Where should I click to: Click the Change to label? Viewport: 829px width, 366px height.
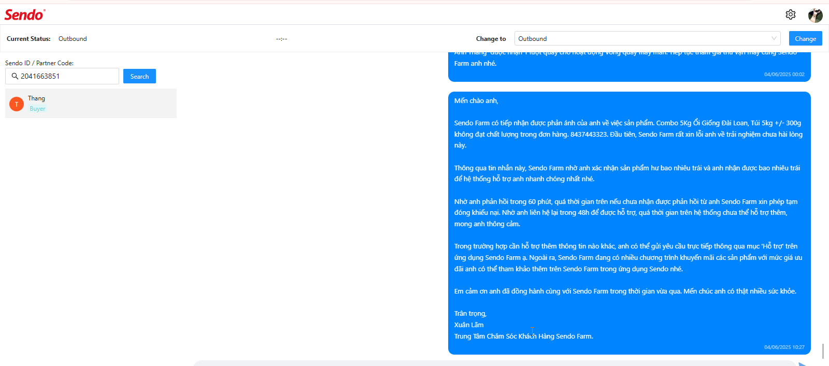click(x=491, y=39)
